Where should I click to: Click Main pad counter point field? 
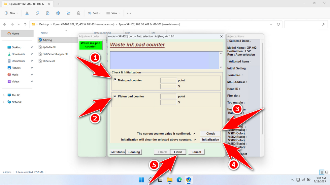[168, 80]
